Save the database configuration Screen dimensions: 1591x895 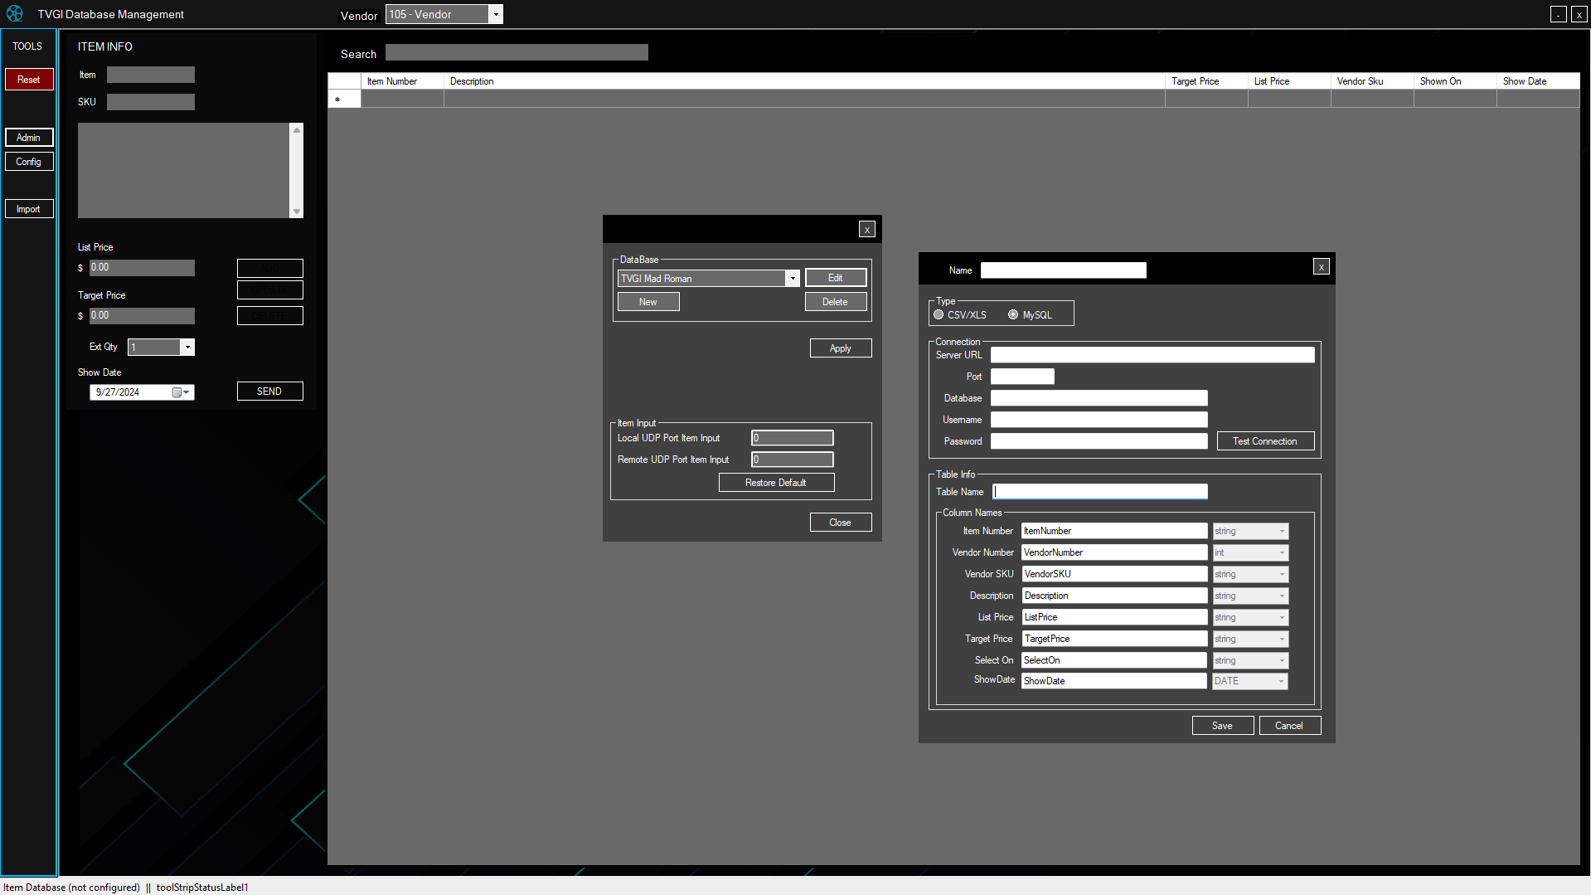point(1222,725)
